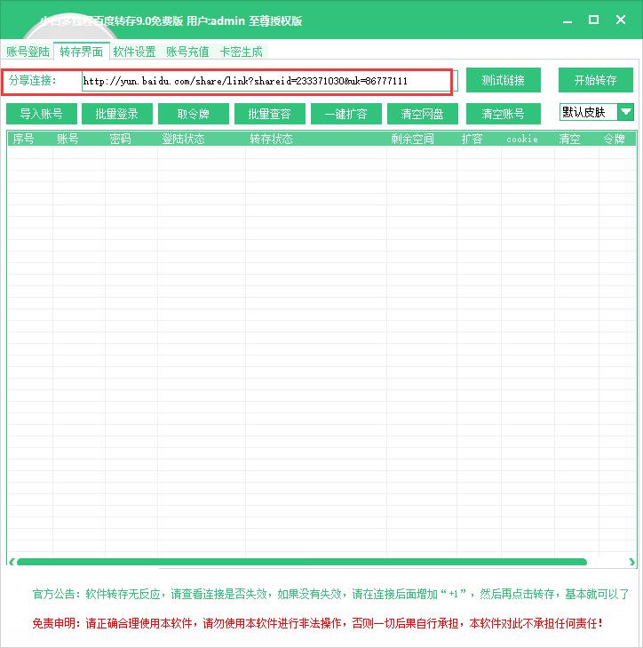643x648 pixels.
Task: Click the horizontal scrollbar right arrow
Action: click(631, 562)
